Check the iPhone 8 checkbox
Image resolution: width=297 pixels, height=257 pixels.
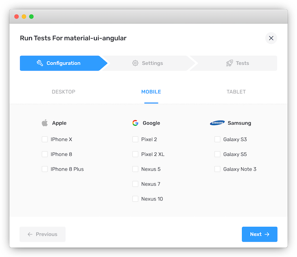tap(45, 154)
